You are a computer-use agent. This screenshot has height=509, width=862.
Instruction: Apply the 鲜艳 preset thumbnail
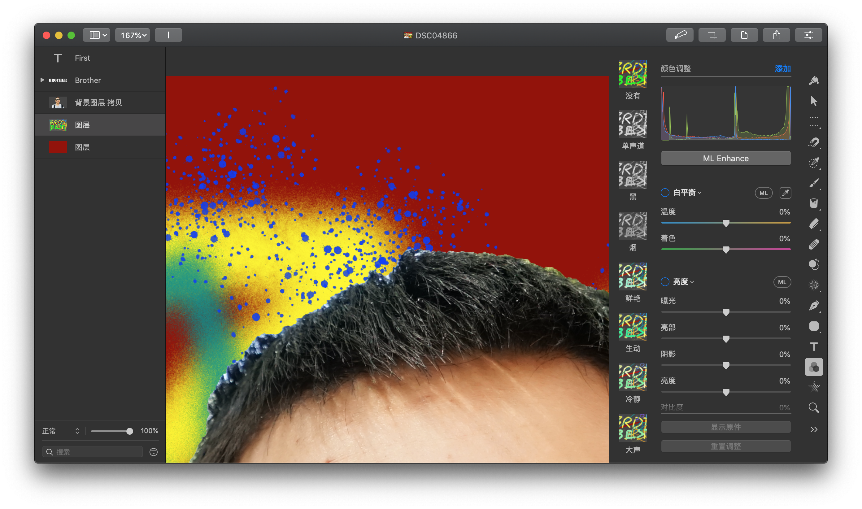633,276
